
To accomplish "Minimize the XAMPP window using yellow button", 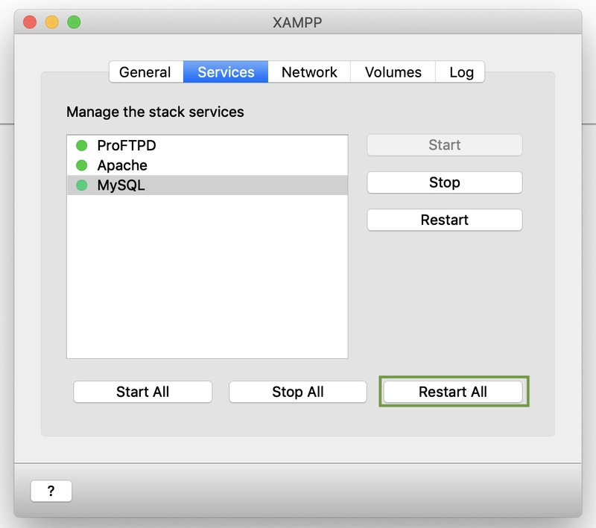I will [51, 22].
